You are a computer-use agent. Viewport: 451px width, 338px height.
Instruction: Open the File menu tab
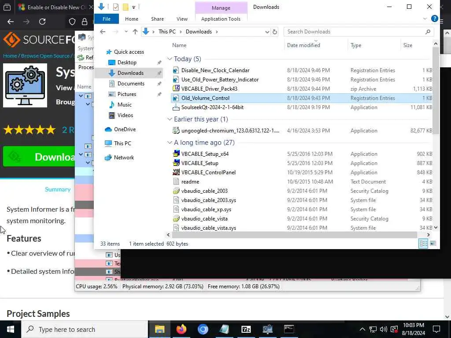(x=107, y=18)
